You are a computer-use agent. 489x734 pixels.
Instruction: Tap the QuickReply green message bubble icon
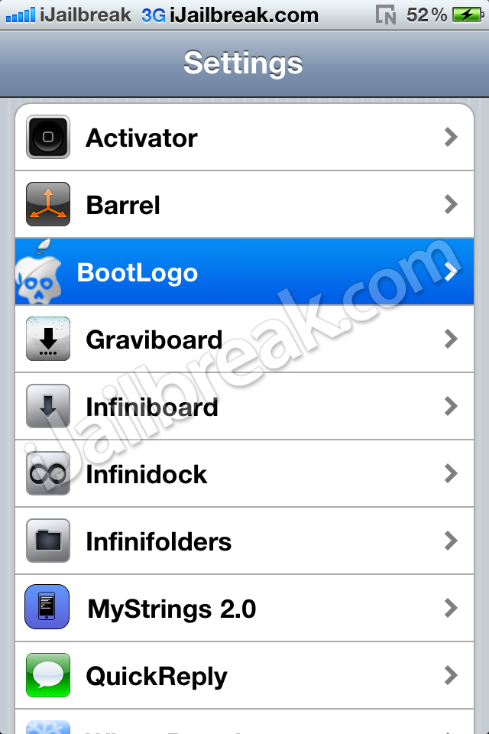[x=48, y=675]
